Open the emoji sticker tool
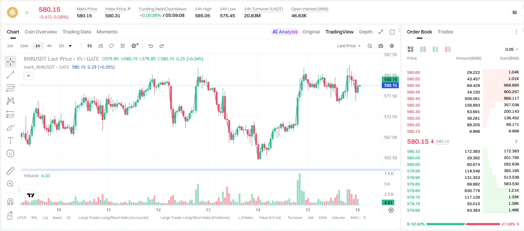The image size is (524, 231). pos(10,153)
